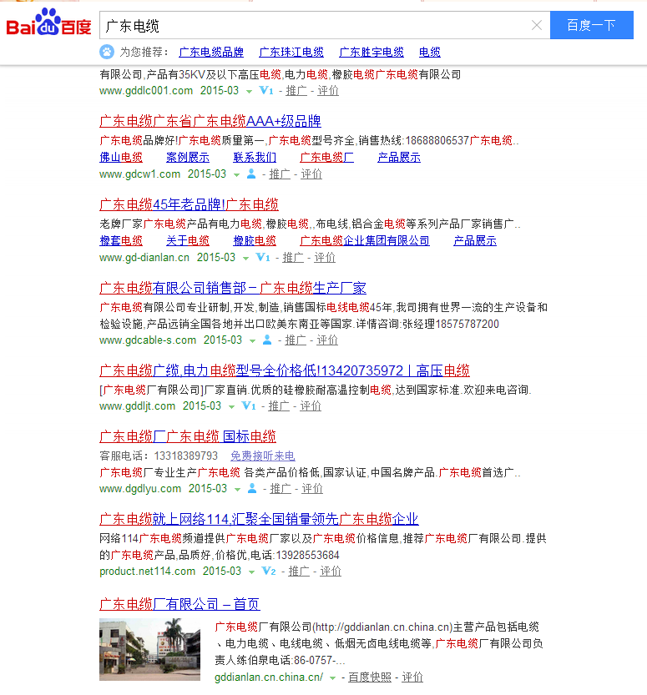Open the 广东电缆企业集团有限公司 sublink
The width and height of the screenshot is (647, 695).
[365, 240]
